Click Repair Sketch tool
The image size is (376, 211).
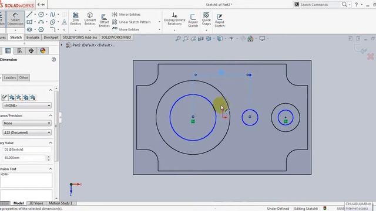click(193, 21)
